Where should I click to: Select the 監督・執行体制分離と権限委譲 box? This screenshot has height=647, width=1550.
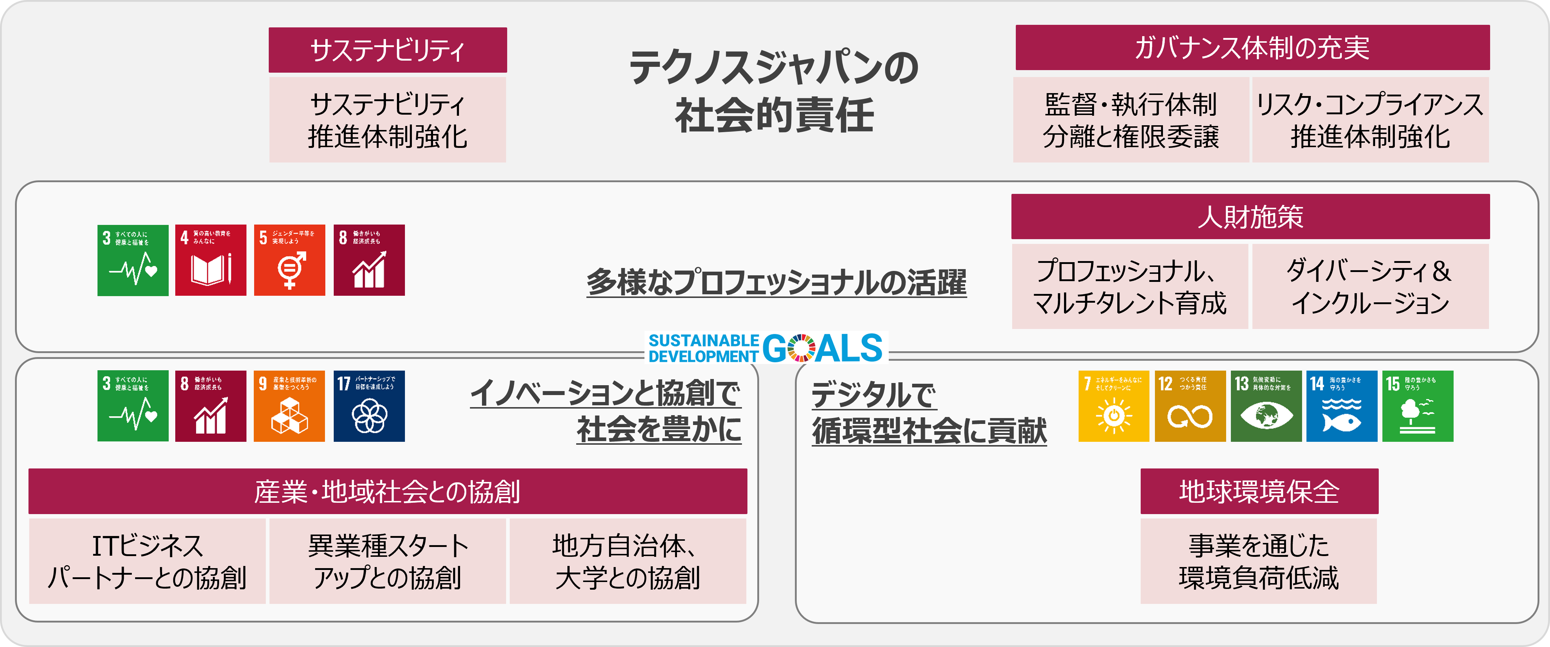point(1131,120)
